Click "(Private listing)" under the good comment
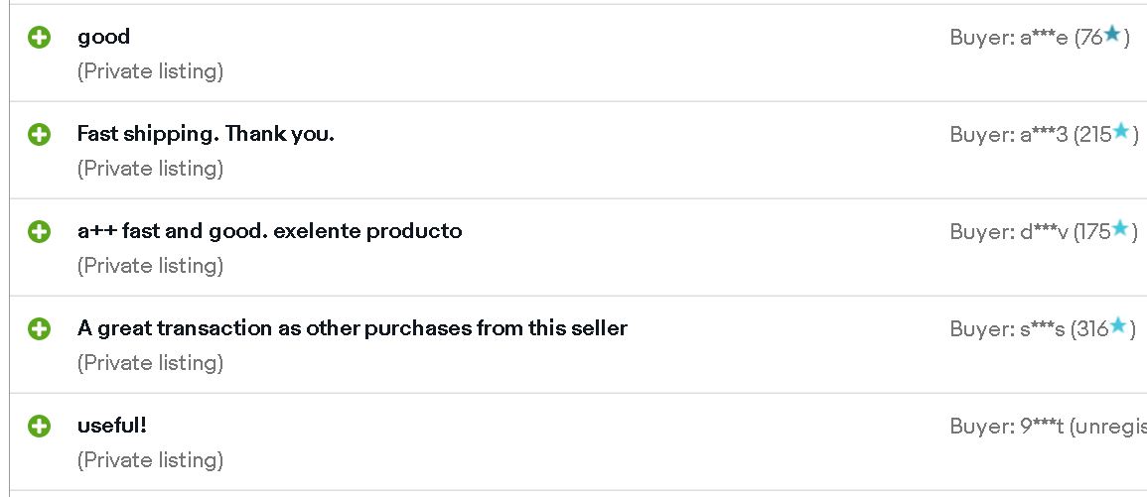 151,71
